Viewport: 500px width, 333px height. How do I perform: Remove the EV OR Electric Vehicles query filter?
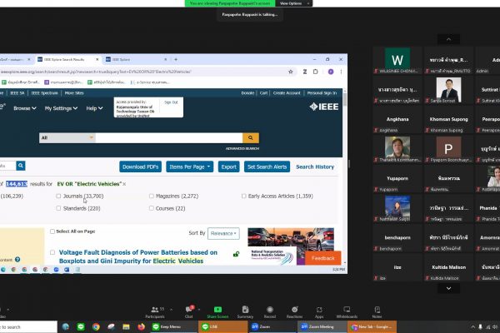124,184
